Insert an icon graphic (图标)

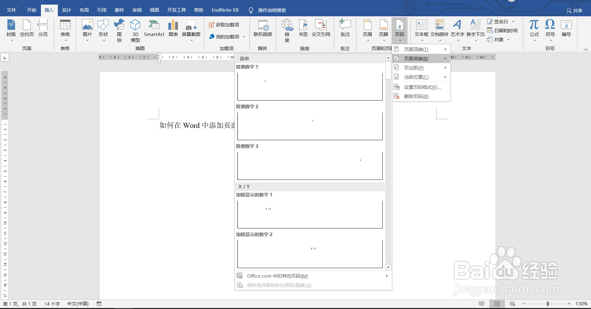click(119, 30)
